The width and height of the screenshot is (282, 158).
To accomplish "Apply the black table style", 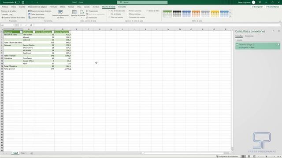I will 177,14.
